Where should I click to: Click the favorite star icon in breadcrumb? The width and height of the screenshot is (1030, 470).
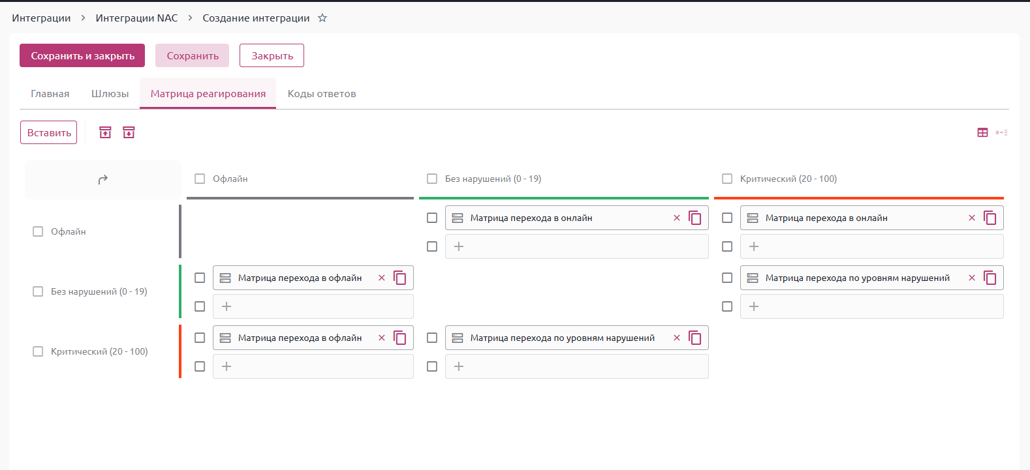pyautogui.click(x=322, y=18)
